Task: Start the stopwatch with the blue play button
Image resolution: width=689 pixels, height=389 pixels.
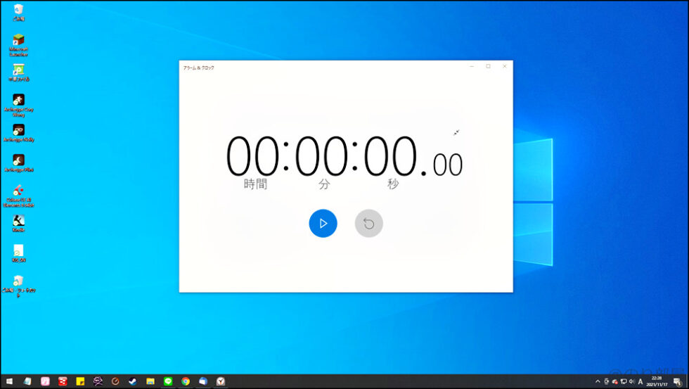Action: (x=323, y=223)
